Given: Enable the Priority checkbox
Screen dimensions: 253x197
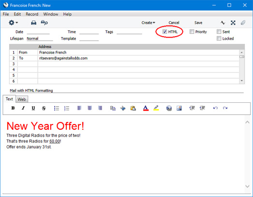Looking at the screenshot, I should pyautogui.click(x=192, y=32).
